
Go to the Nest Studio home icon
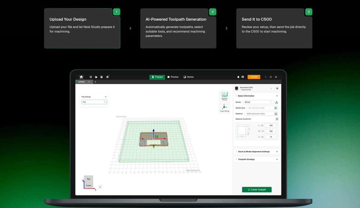tap(81, 77)
